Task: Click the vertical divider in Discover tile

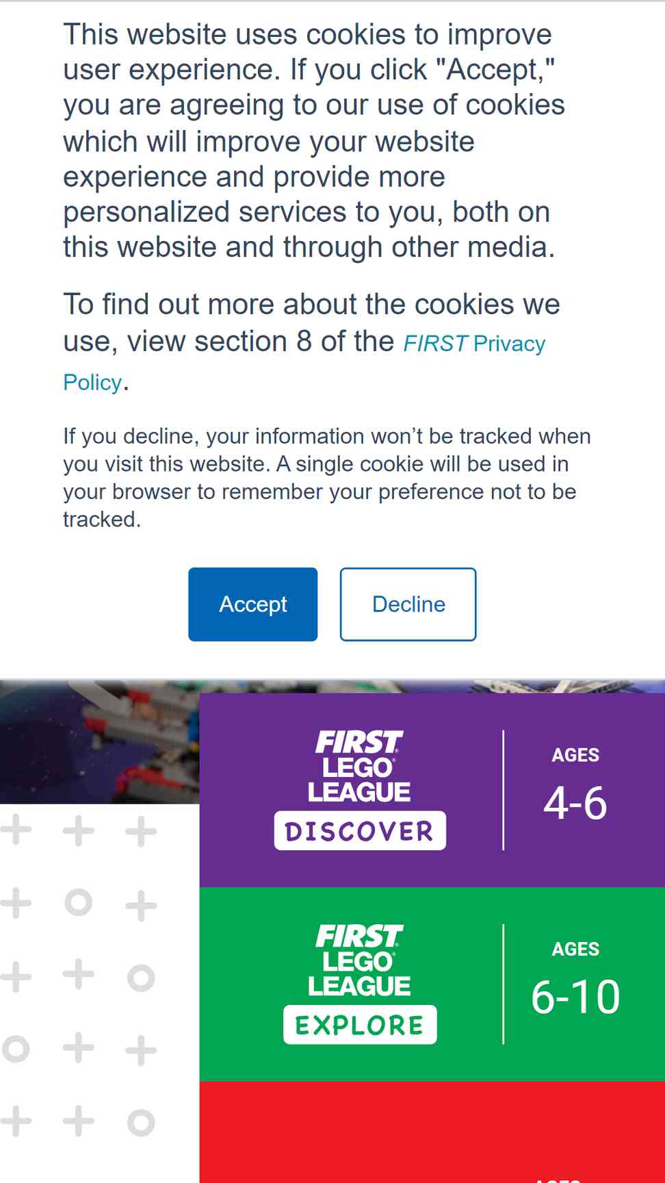Action: click(503, 790)
